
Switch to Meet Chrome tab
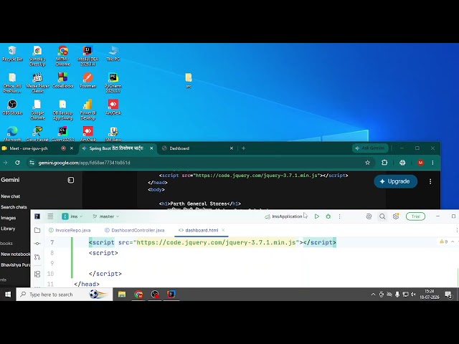point(38,148)
